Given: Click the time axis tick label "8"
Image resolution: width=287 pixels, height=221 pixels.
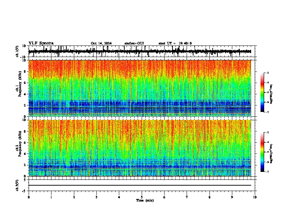Looking at the screenshot, I should tap(209, 197).
